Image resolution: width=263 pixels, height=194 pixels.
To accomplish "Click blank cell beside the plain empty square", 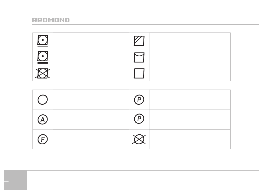I will pyautogui.click(x=190, y=74).
